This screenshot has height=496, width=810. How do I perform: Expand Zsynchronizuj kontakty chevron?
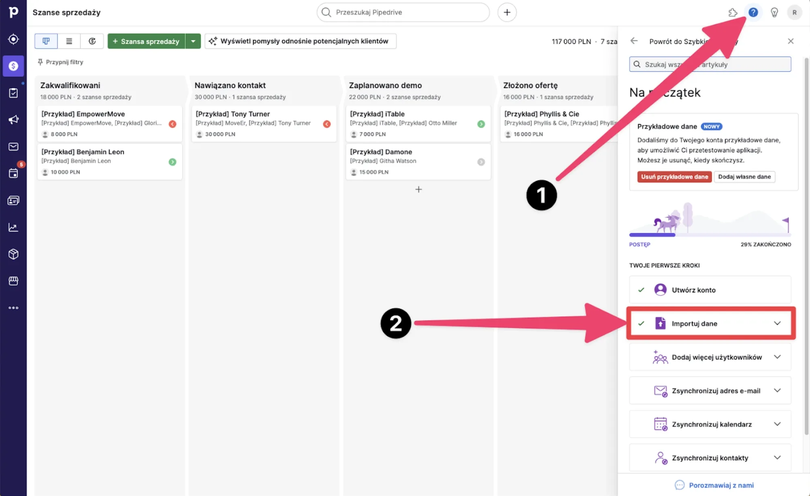coord(777,458)
